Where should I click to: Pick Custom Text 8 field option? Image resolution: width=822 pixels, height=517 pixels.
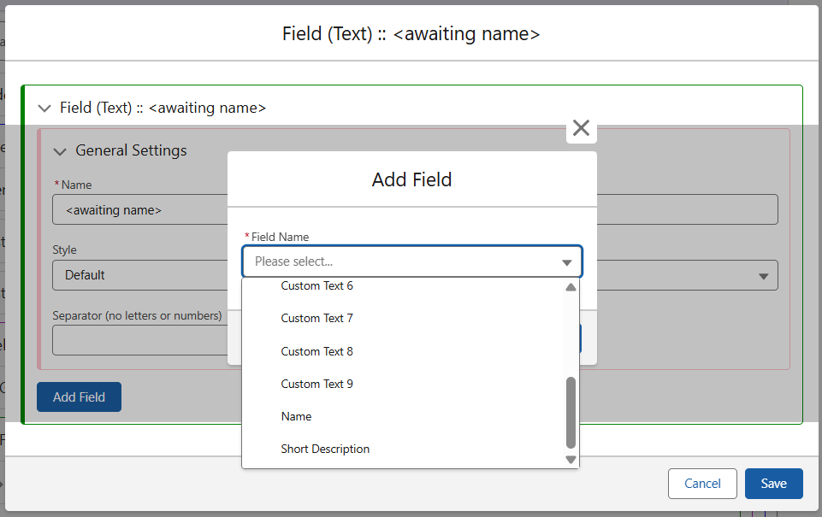click(317, 351)
